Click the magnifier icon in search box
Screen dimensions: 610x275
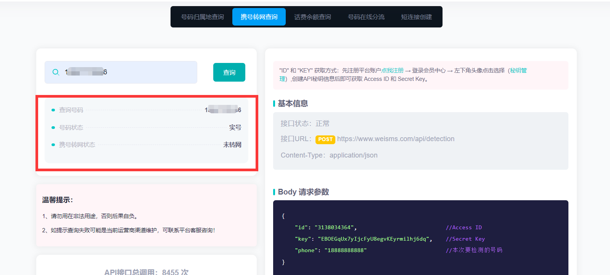coord(56,72)
